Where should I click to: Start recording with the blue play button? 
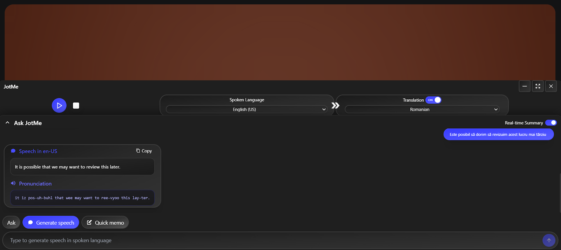[x=59, y=105]
